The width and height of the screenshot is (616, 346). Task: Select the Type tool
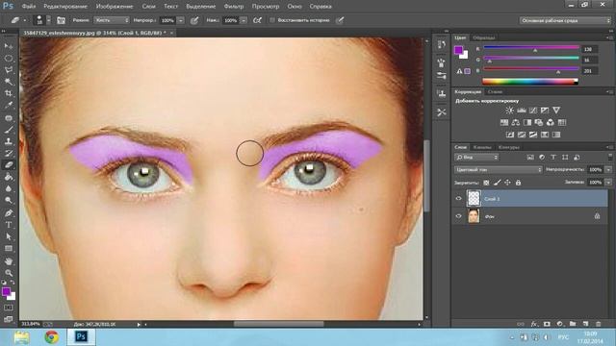point(9,225)
